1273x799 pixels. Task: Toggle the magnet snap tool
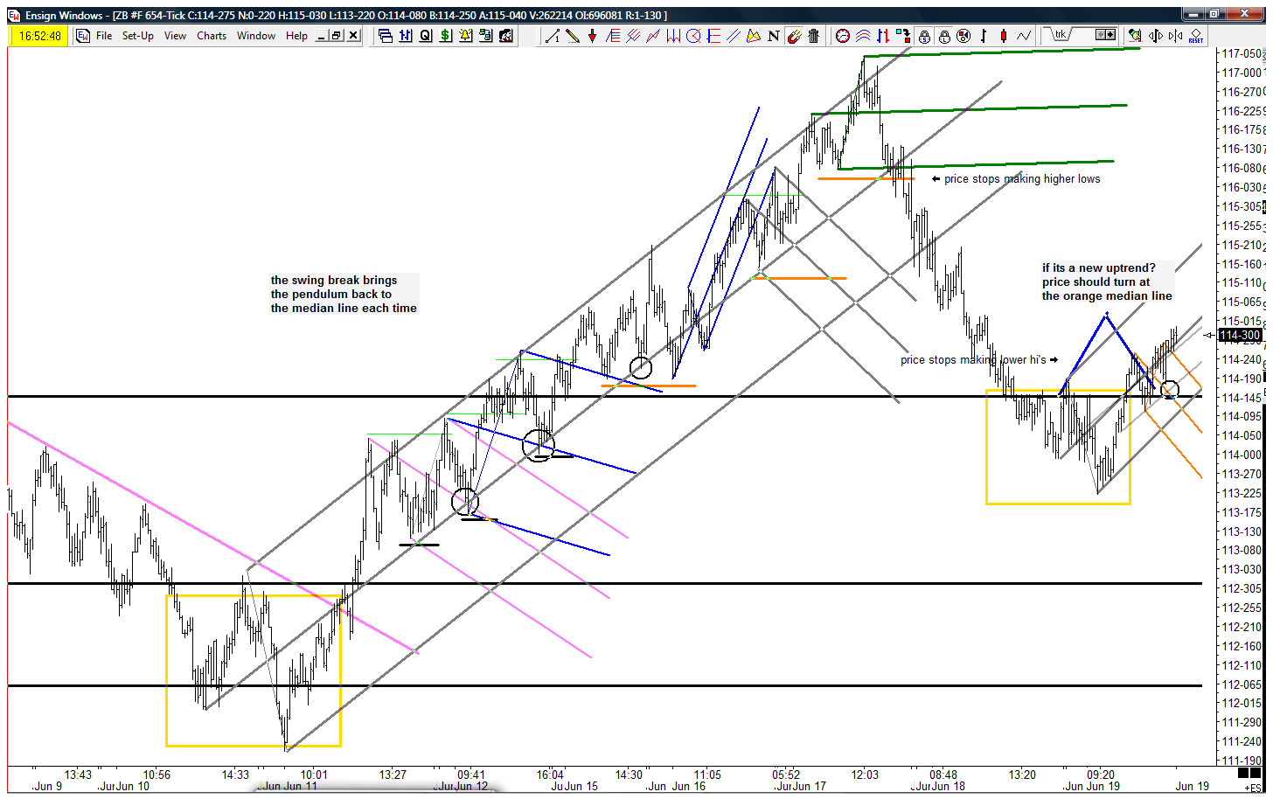(x=794, y=36)
